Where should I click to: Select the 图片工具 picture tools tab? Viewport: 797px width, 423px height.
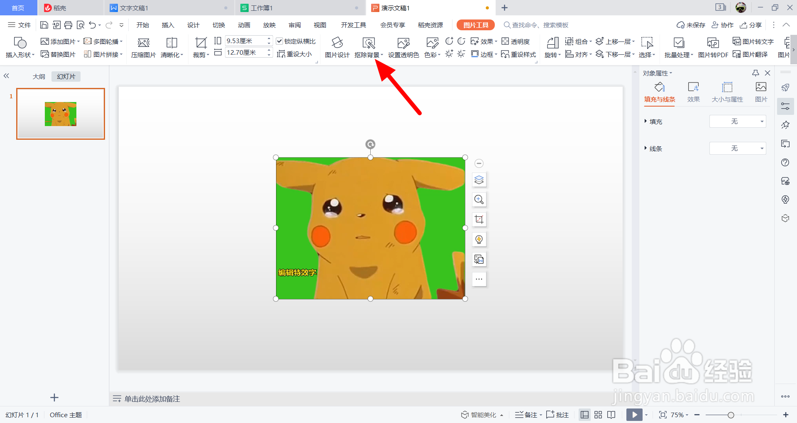coord(476,25)
